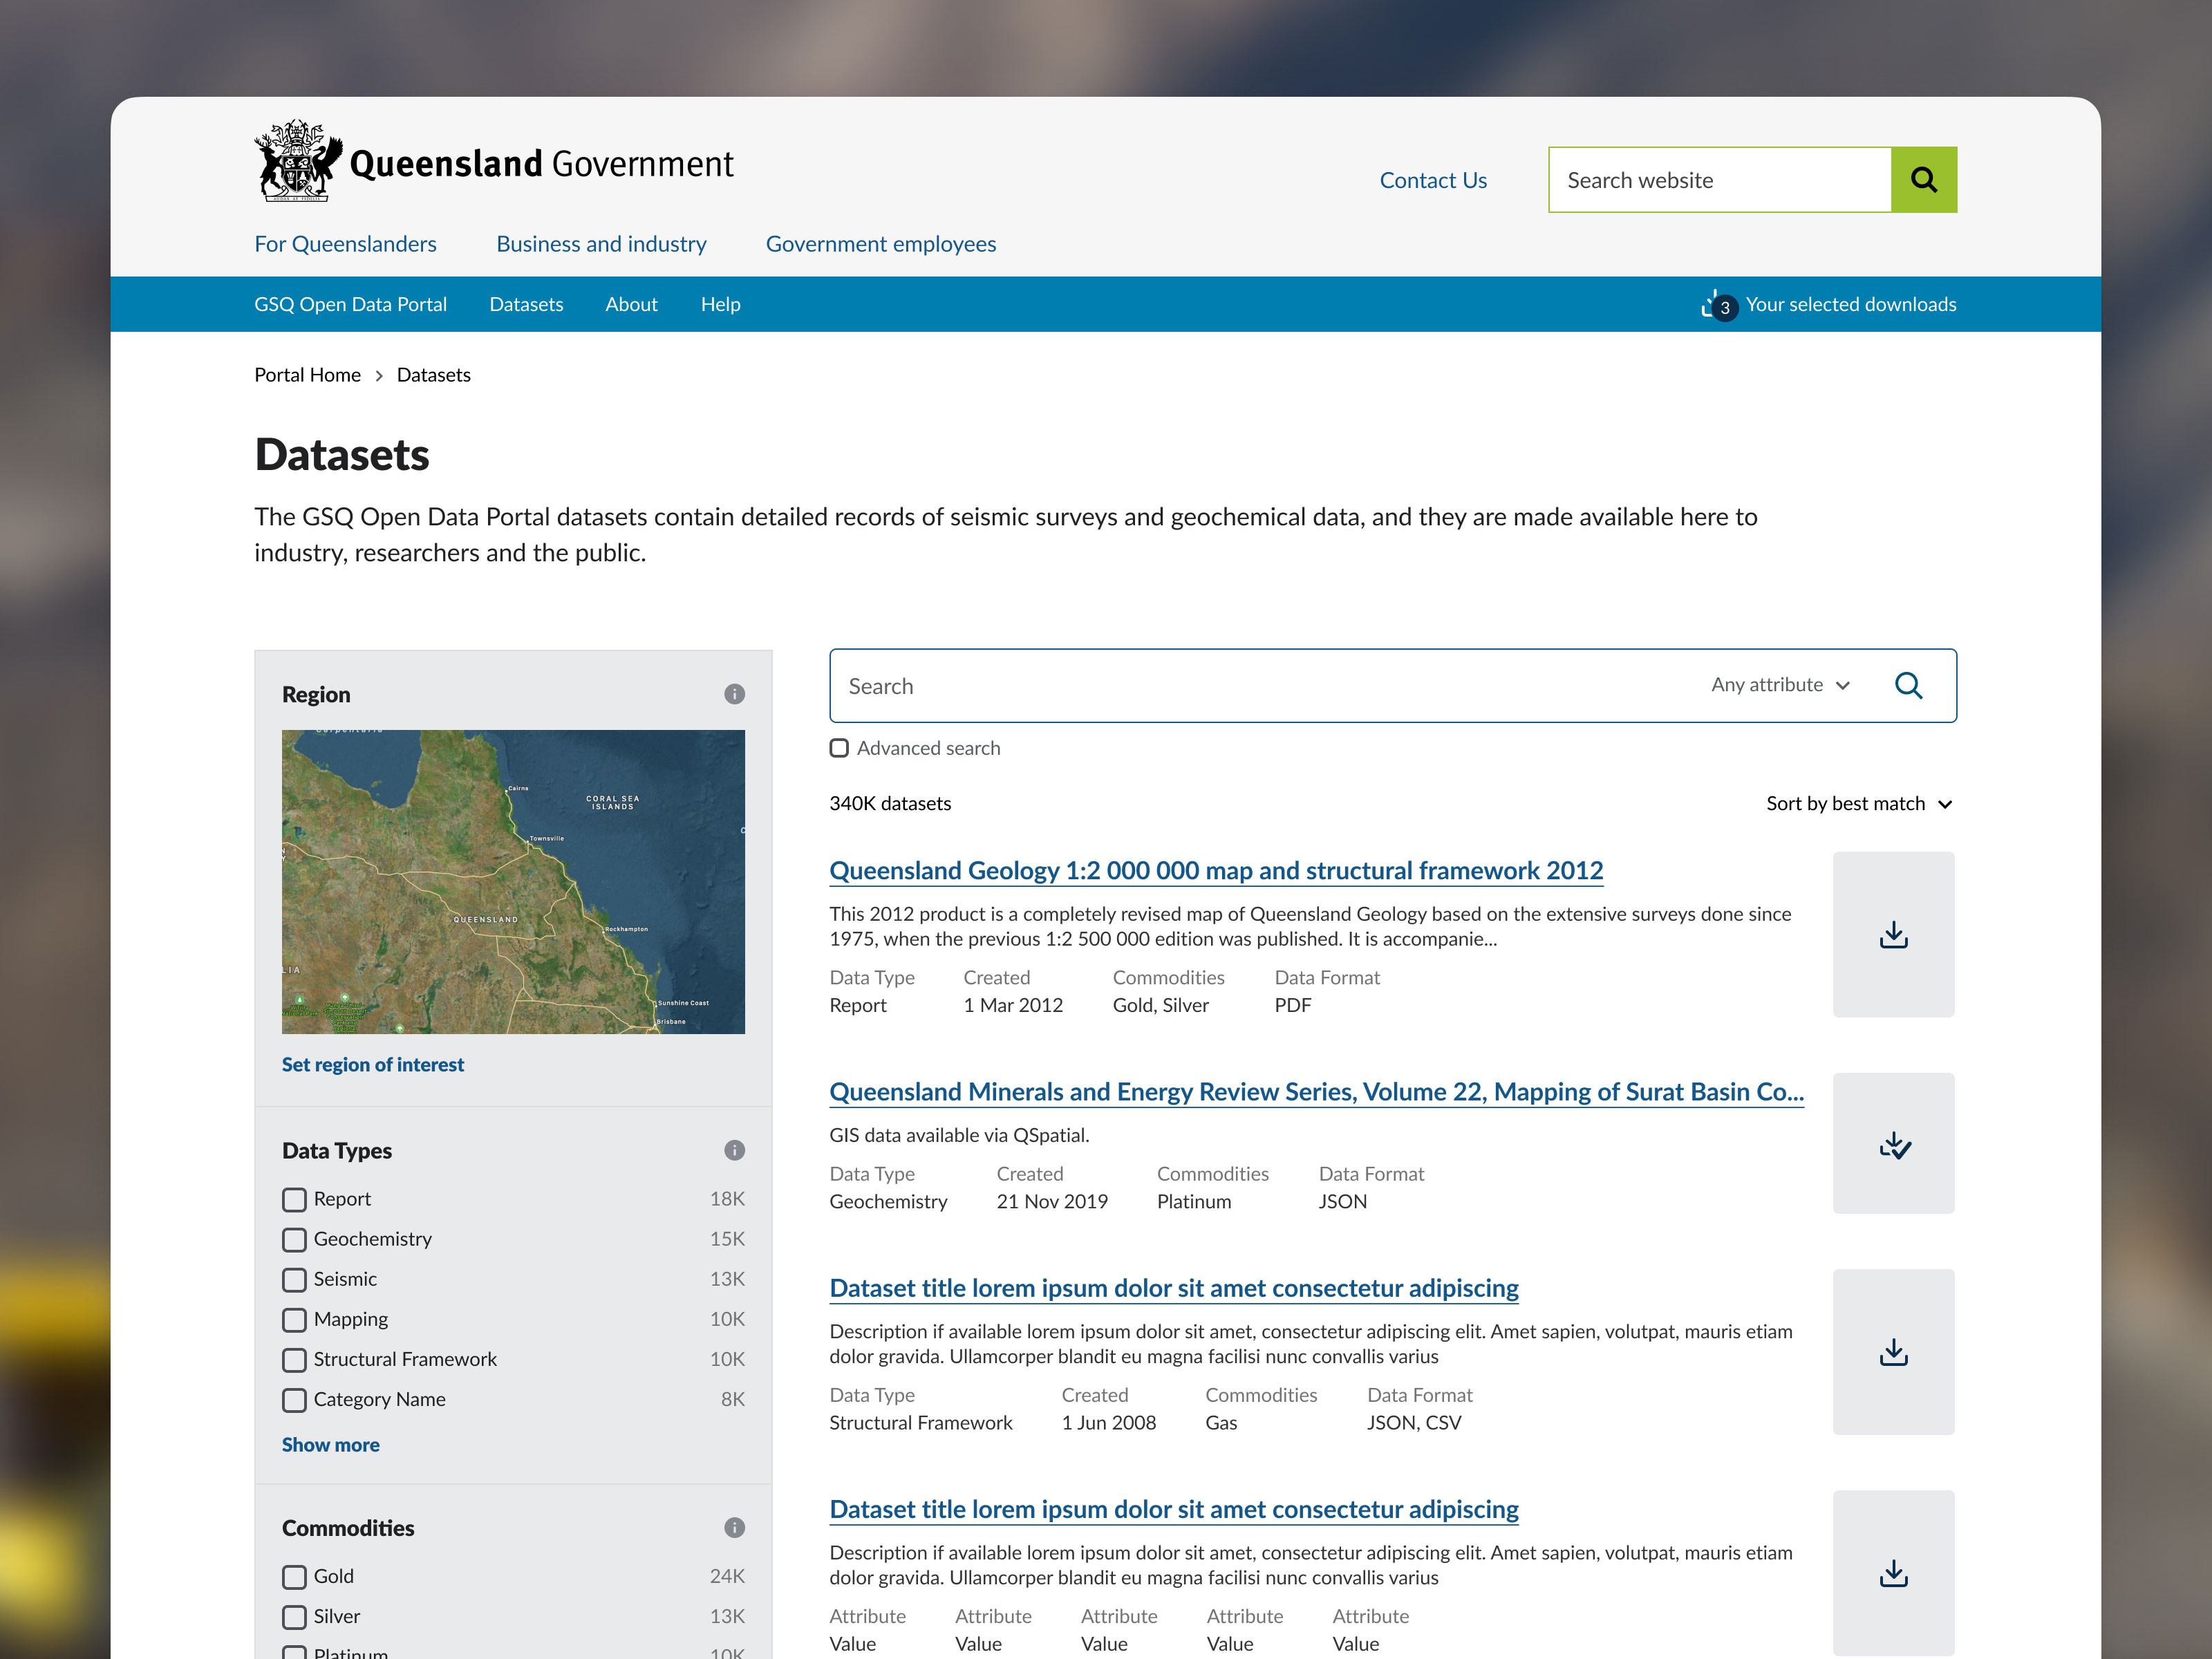Open the Sort by best match dropdown
This screenshot has width=2212, height=1659.
click(1858, 804)
